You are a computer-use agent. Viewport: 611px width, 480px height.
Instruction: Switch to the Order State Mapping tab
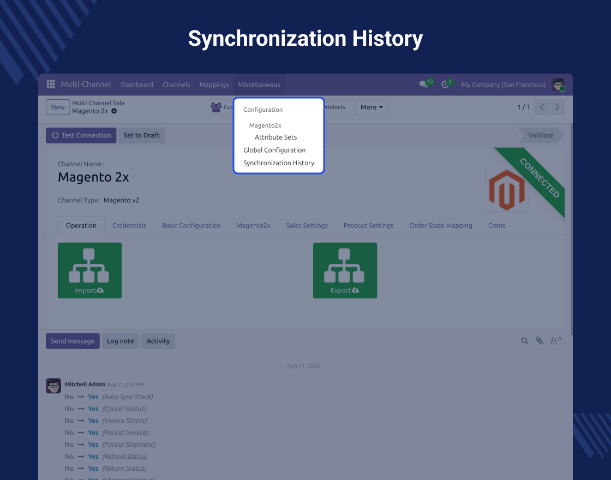click(441, 226)
